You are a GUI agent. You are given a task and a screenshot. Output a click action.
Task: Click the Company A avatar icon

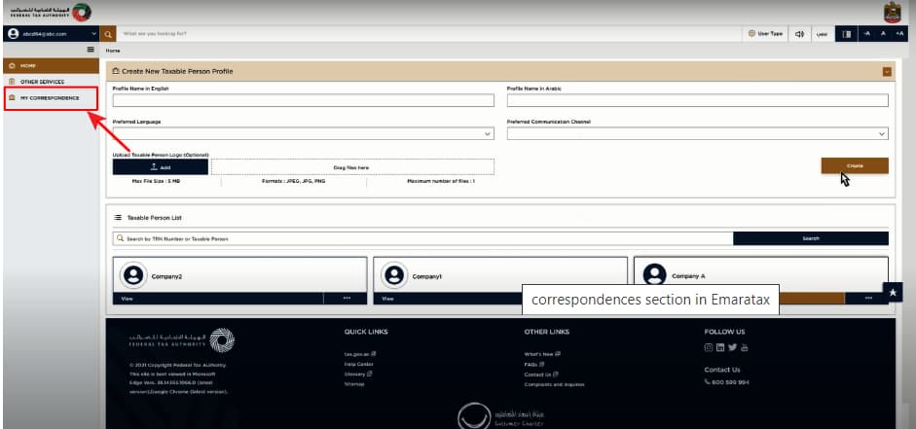(654, 274)
